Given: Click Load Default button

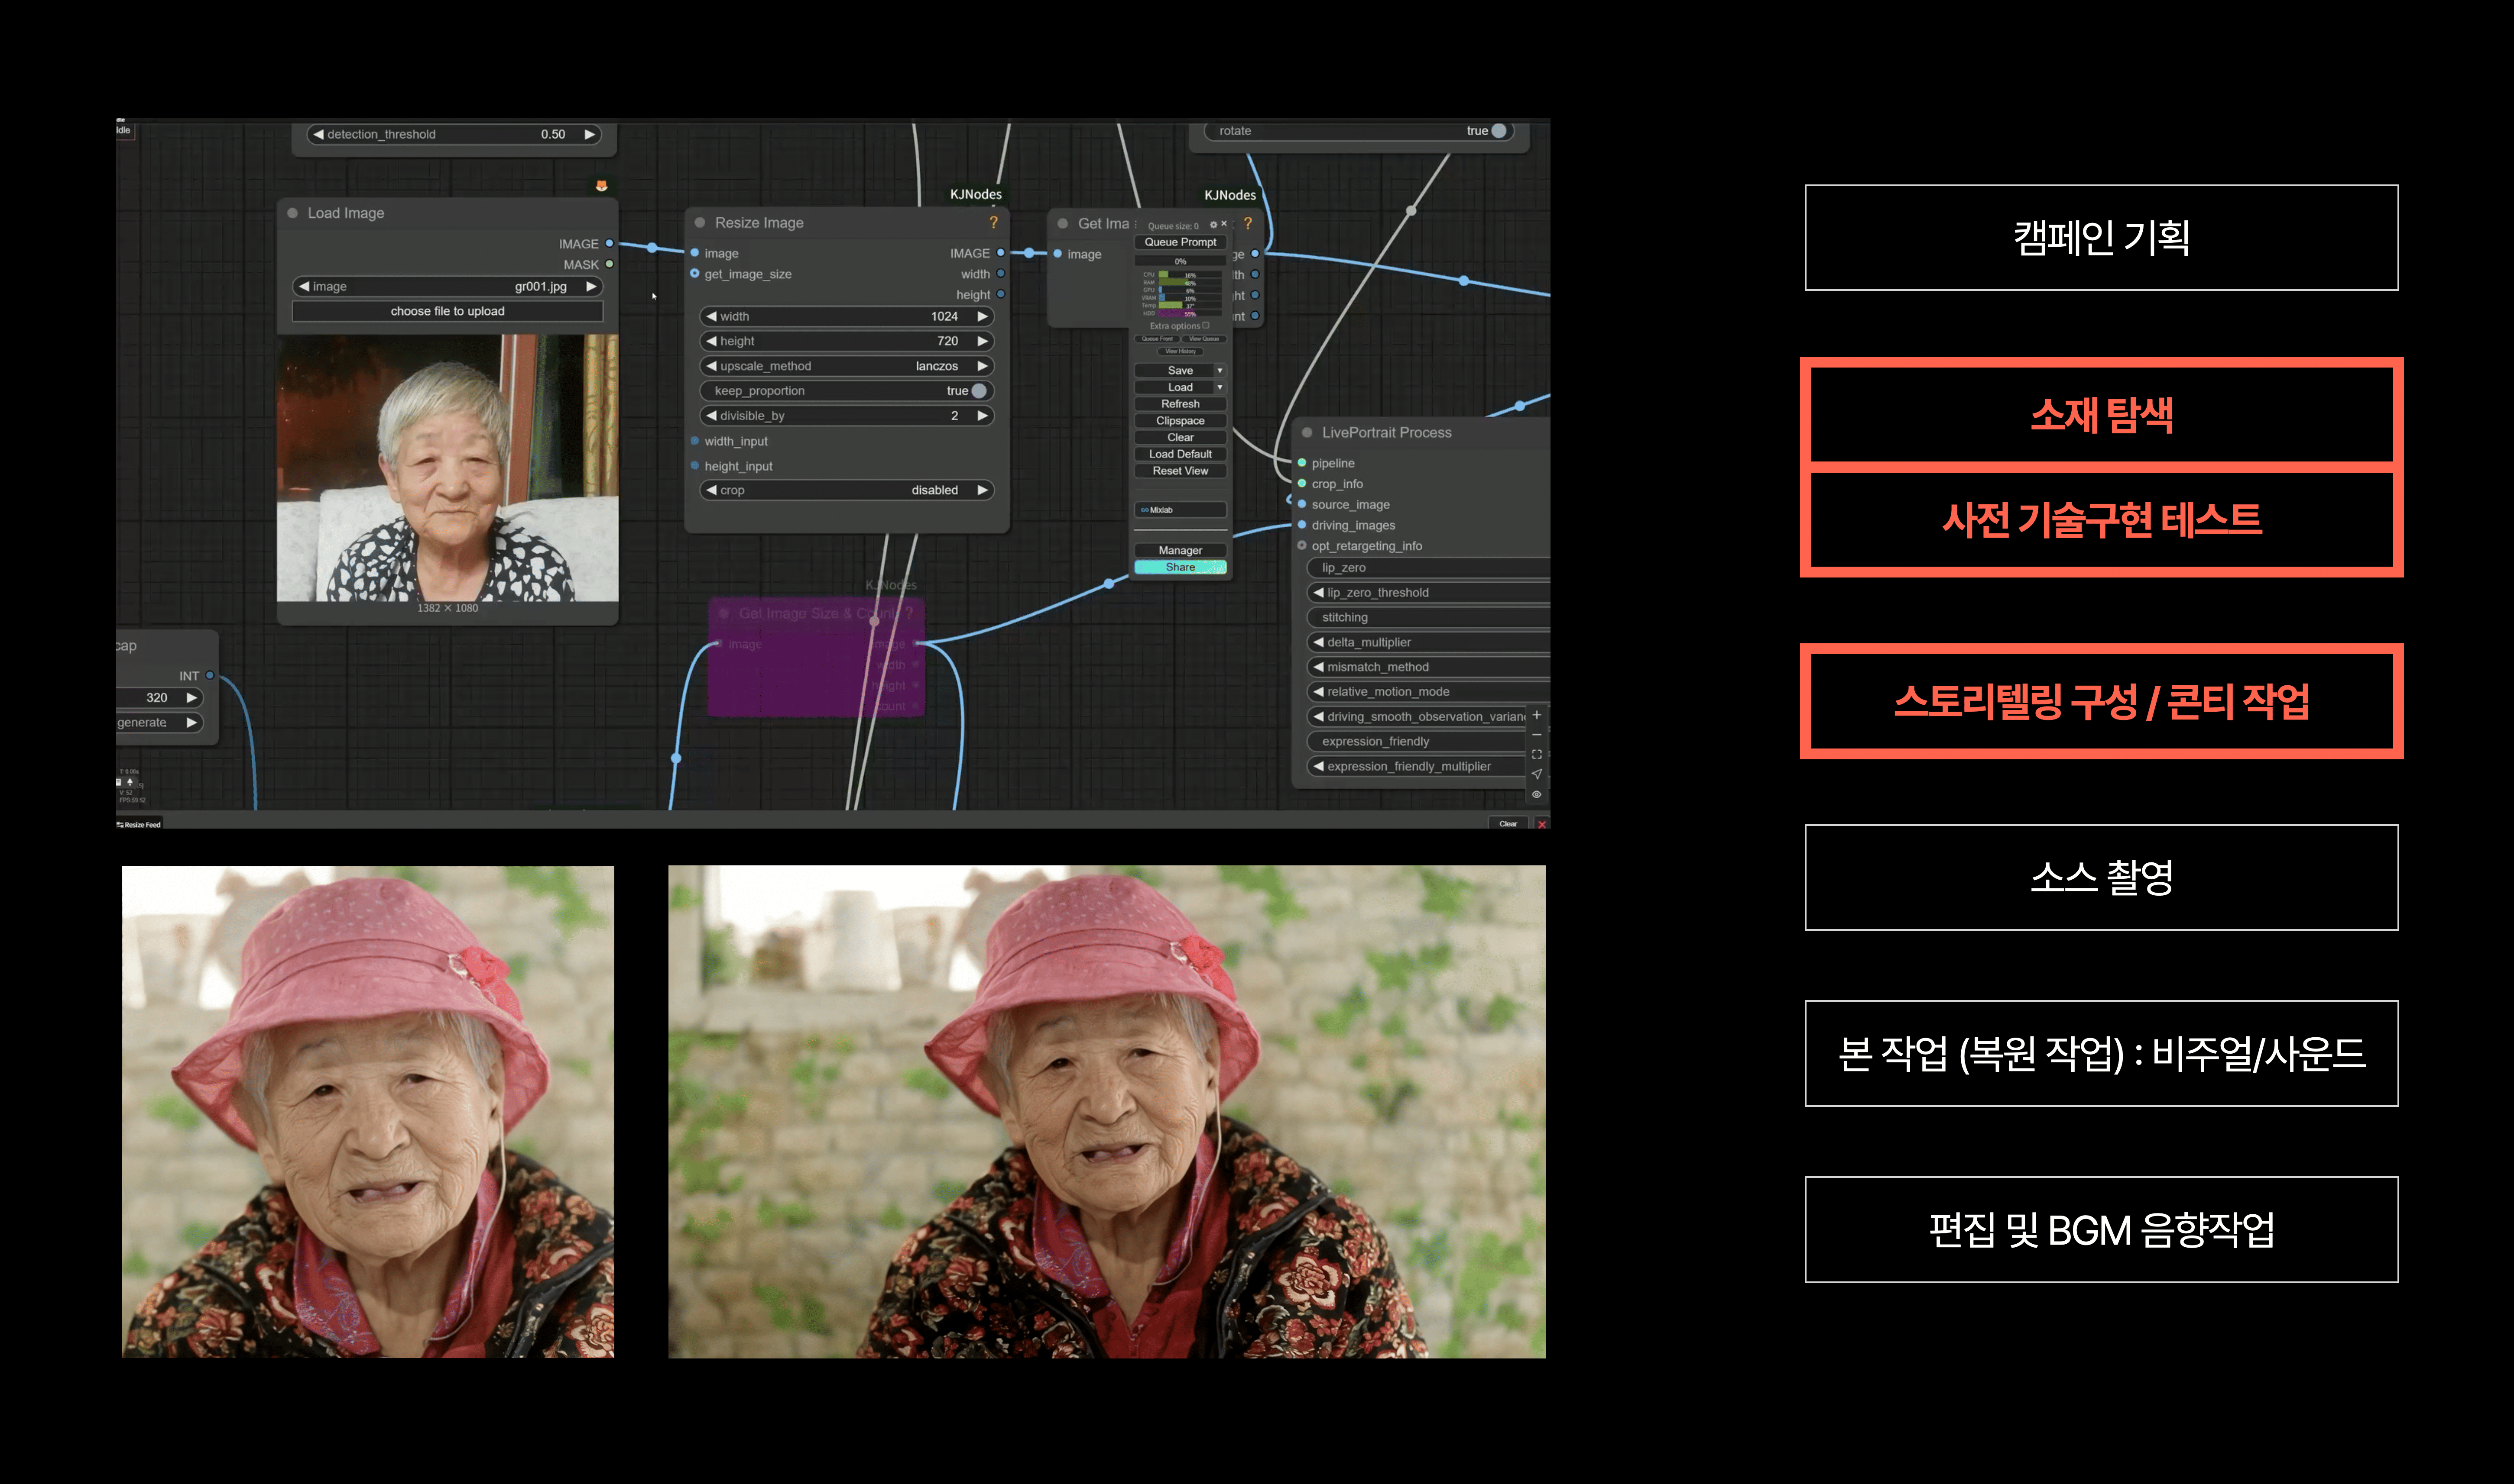Looking at the screenshot, I should [1180, 454].
